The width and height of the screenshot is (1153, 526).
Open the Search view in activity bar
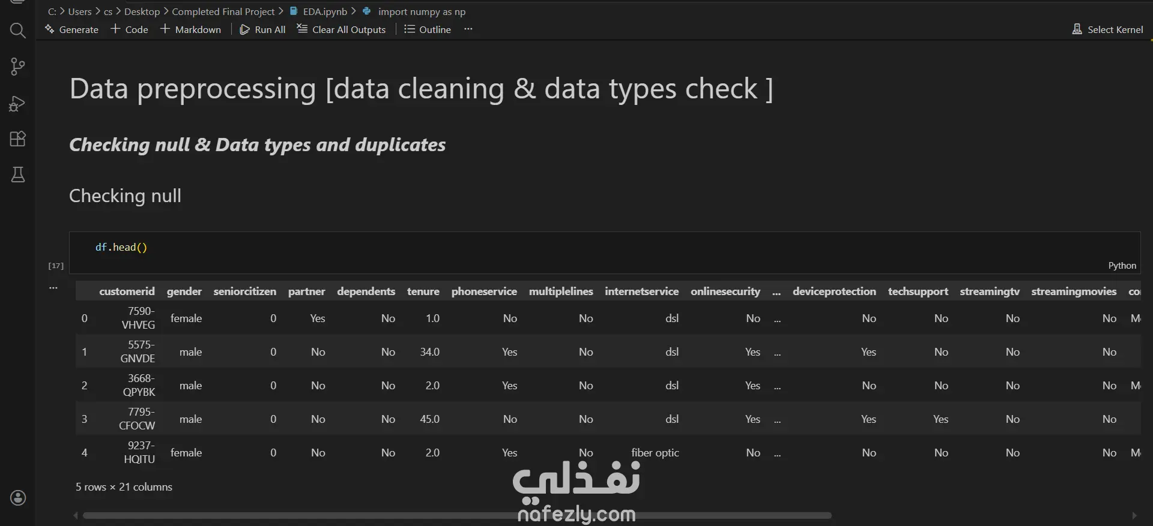point(18,31)
